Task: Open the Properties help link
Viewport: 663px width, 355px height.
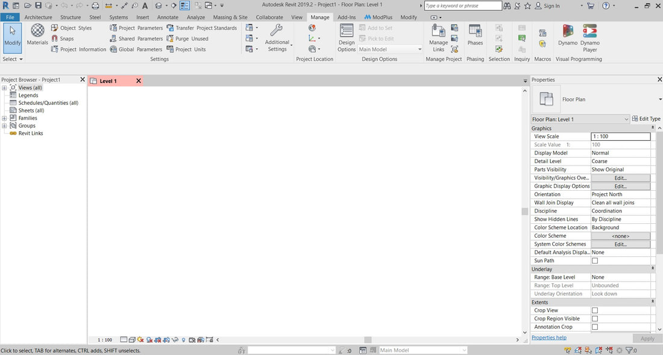Action: pyautogui.click(x=549, y=338)
